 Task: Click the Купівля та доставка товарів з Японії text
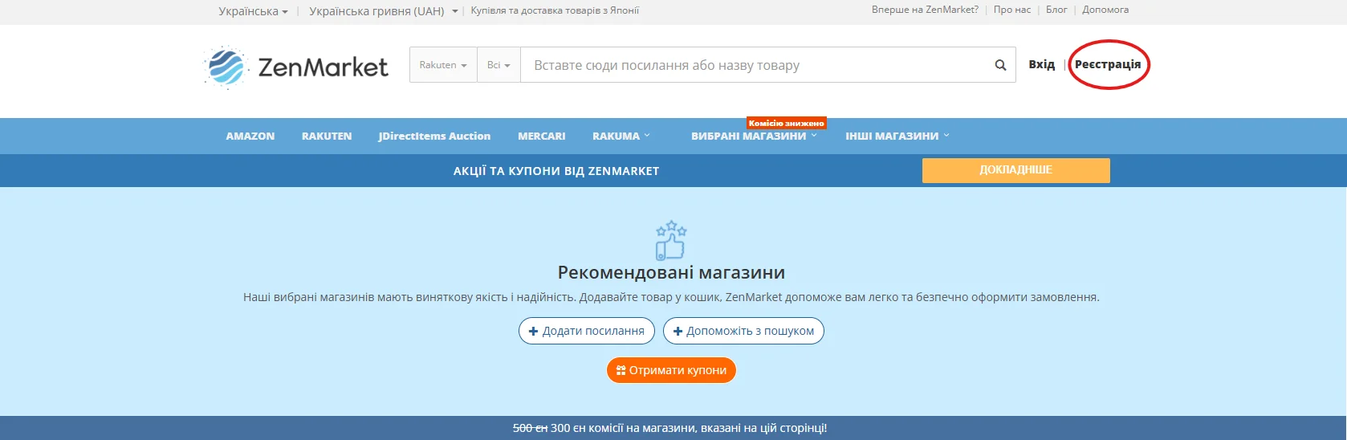555,10
